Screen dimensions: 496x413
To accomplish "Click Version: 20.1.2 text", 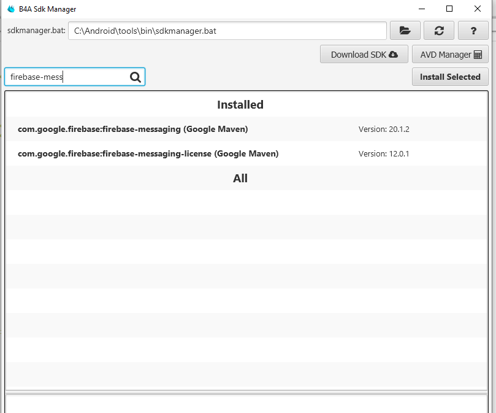I will click(x=384, y=129).
